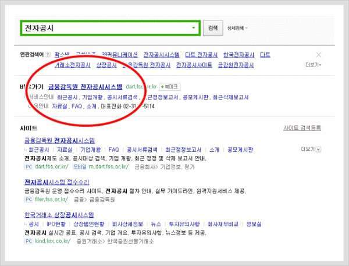Open 공시서류검색 in the shortcut service row
This screenshot has width=349, height=266.
122,97
